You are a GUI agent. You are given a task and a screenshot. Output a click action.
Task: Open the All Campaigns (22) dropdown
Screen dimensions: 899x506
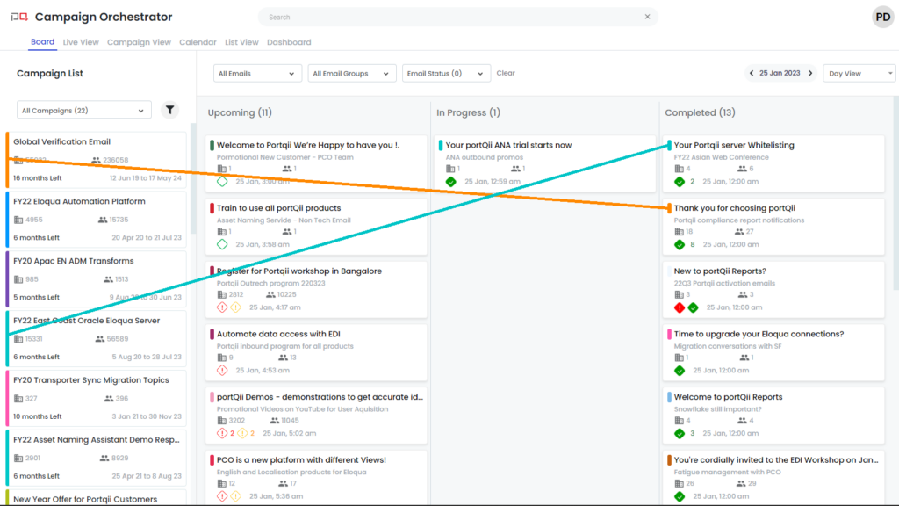click(83, 111)
